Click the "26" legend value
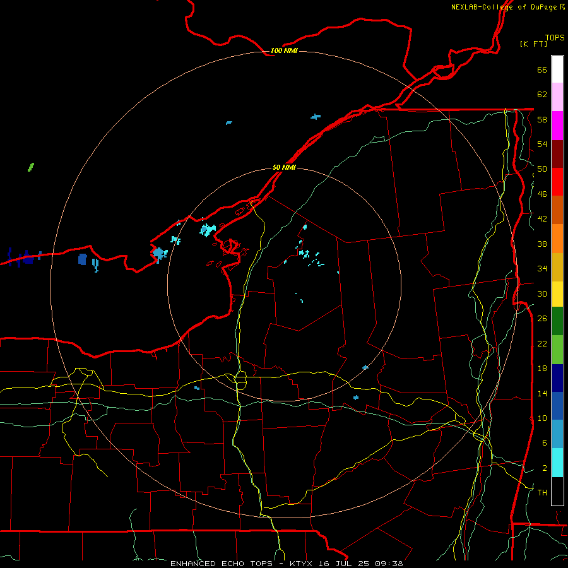The width and height of the screenshot is (568, 568). [542, 319]
